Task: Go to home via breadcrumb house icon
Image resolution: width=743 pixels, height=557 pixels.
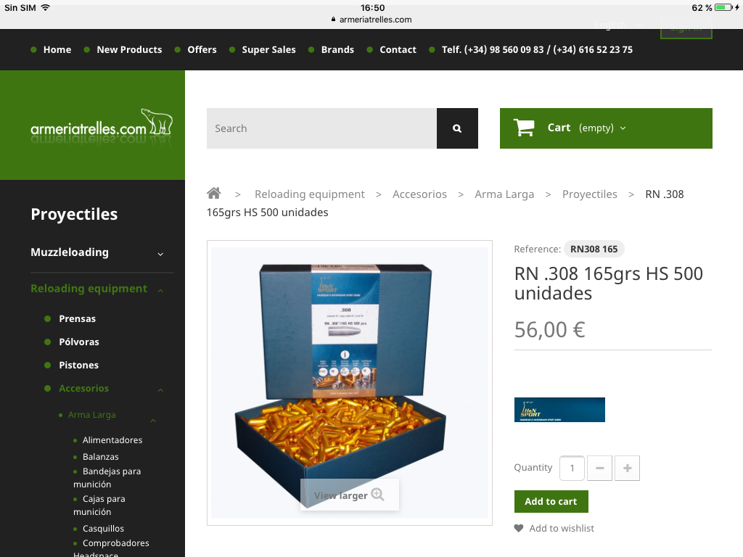Action: pyautogui.click(x=214, y=193)
